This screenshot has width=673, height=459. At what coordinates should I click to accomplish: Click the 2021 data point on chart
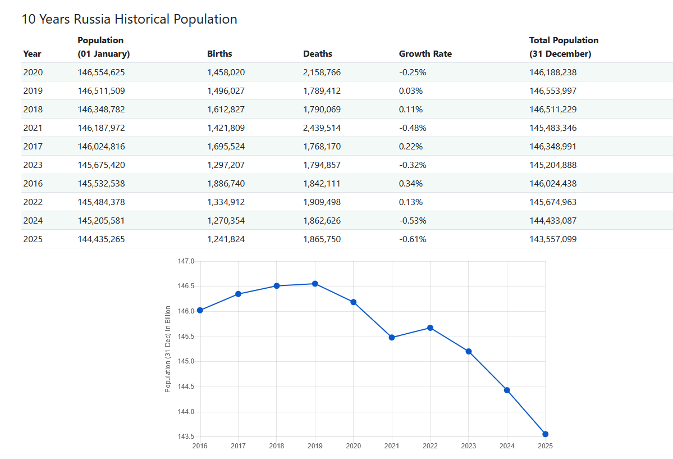(392, 338)
